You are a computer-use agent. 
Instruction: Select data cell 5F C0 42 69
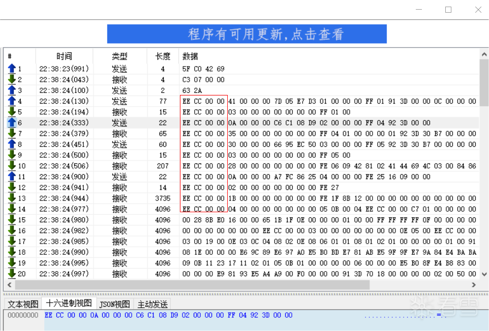[203, 69]
